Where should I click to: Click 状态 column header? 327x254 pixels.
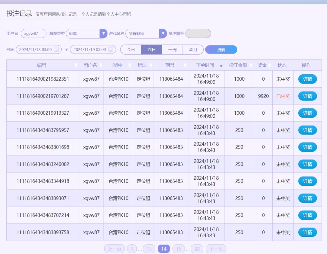282,65
